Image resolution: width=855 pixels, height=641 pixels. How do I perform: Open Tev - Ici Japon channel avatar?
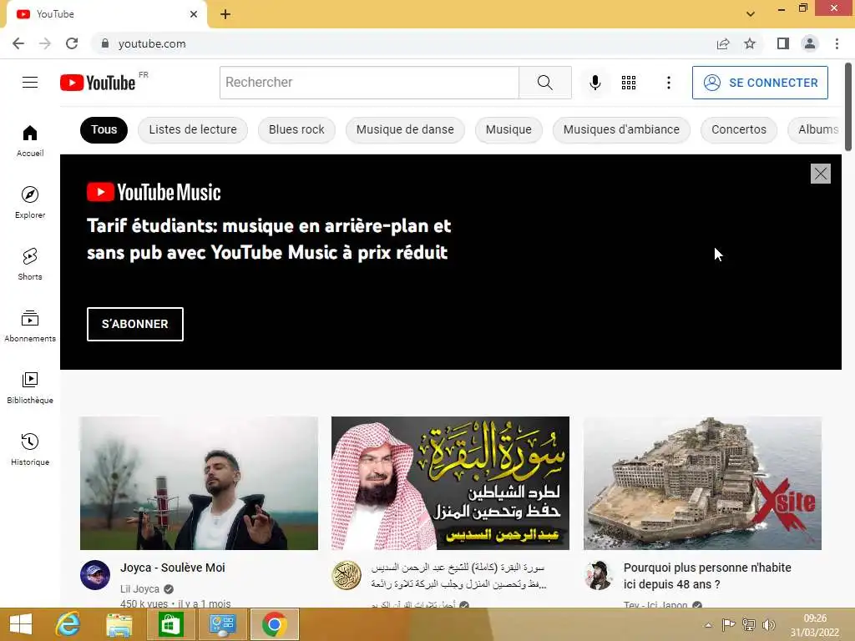tap(598, 575)
